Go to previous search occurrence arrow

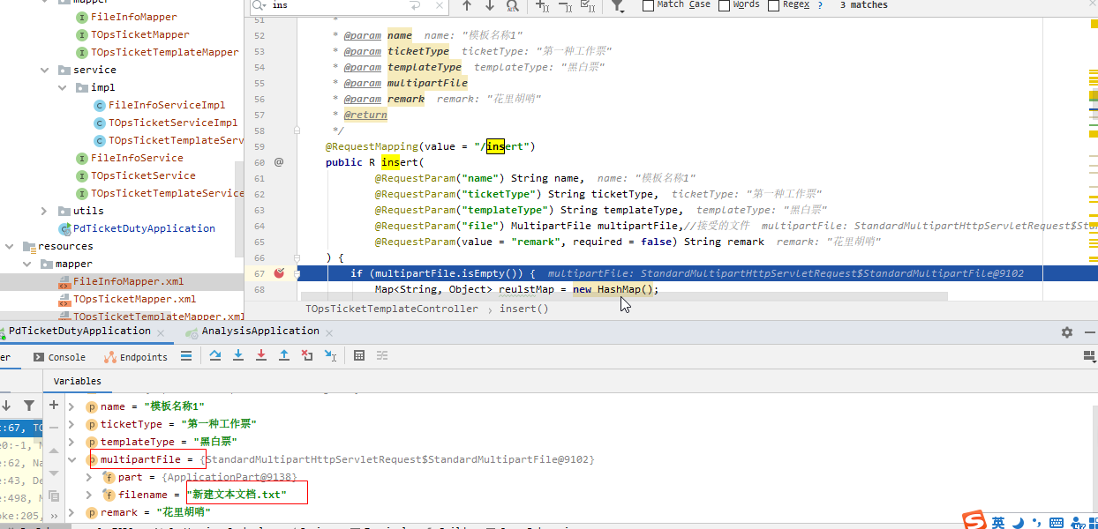467,5
